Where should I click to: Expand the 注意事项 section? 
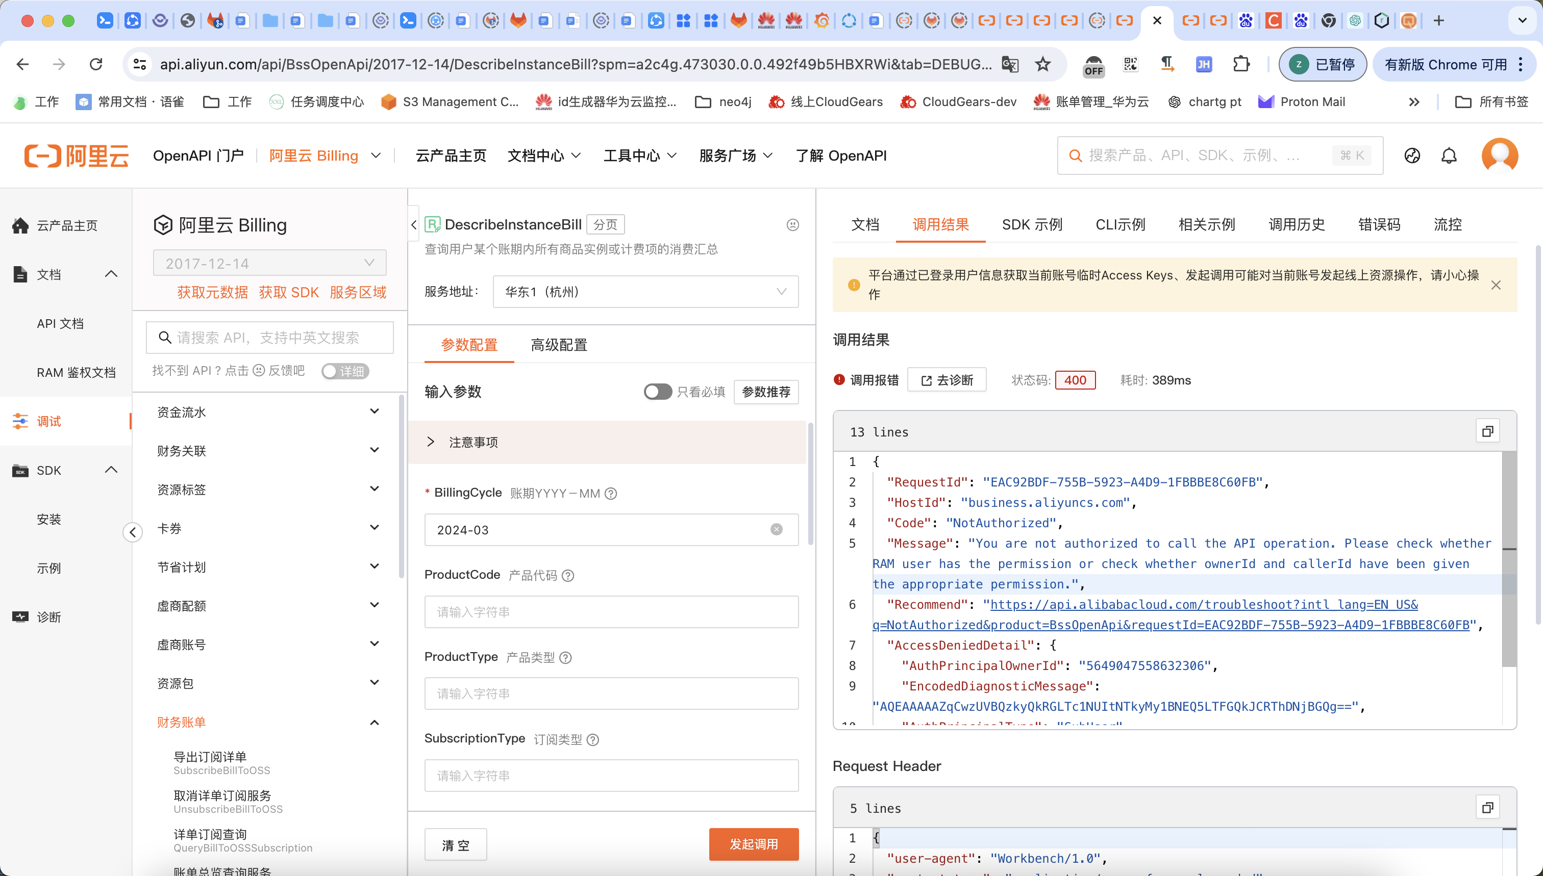coord(607,442)
